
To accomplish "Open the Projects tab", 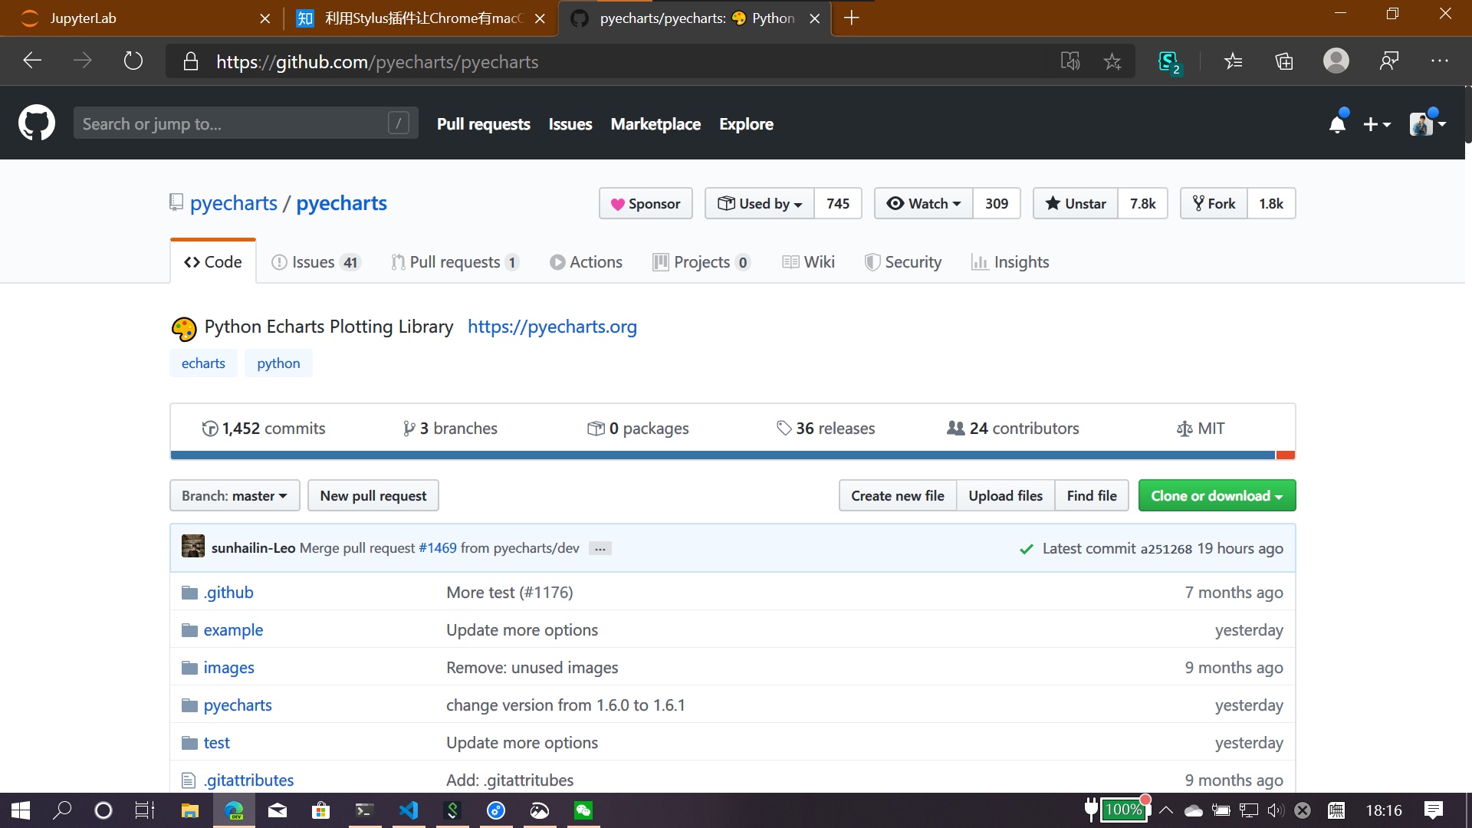I will 701,262.
